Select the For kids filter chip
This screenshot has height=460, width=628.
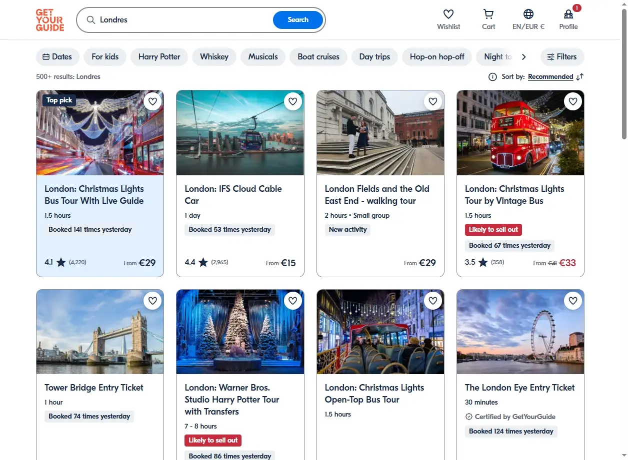tap(105, 57)
